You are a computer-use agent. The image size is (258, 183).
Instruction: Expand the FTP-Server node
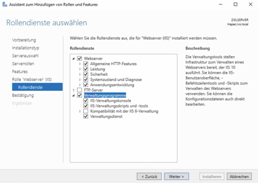74,90
